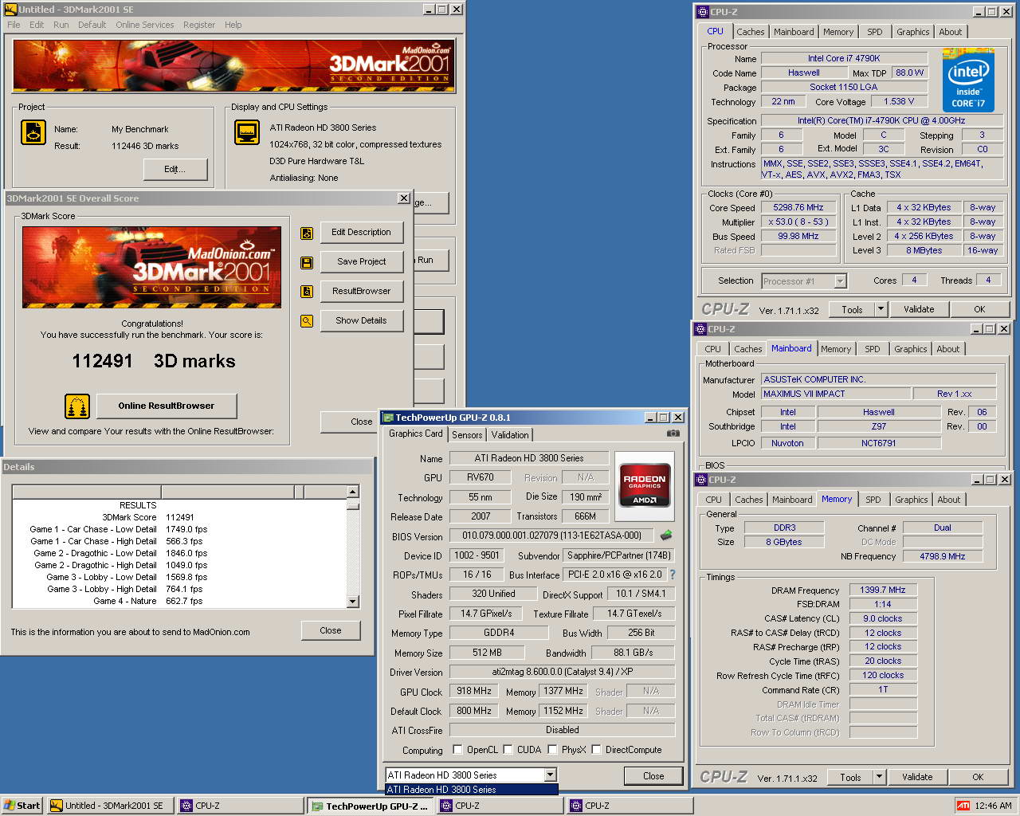This screenshot has height=816, width=1020.
Task: Click the ResultBrowser icon
Action: pos(307,292)
